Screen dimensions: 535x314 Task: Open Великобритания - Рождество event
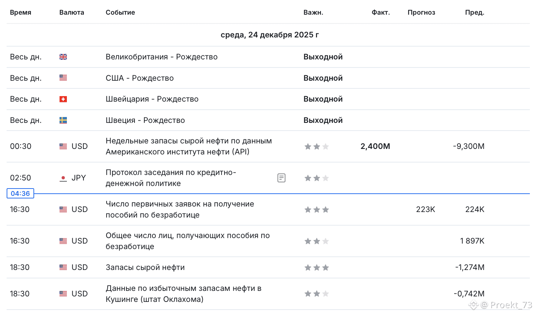(x=162, y=57)
